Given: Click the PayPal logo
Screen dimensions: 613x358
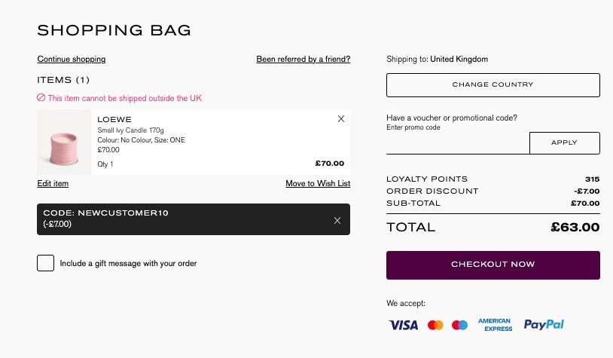Looking at the screenshot, I should (x=544, y=324).
